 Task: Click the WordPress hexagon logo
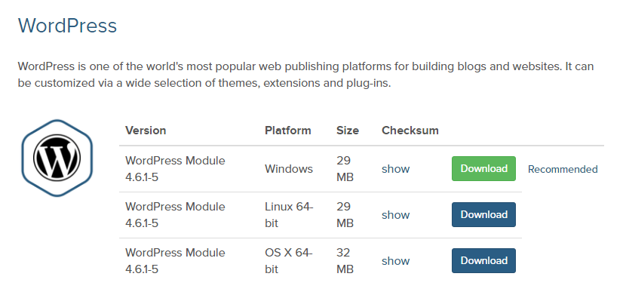(x=57, y=158)
